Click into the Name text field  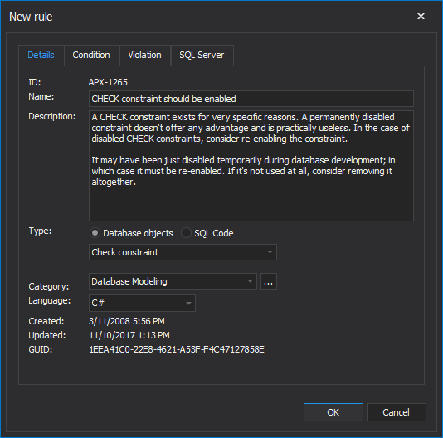[251, 99]
